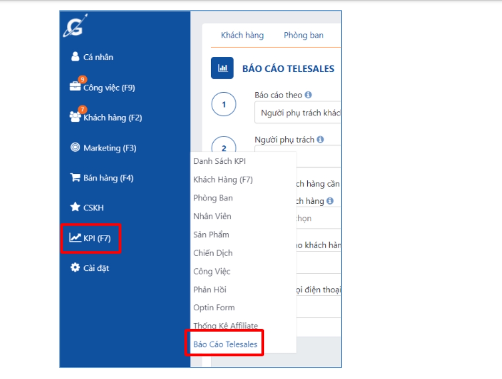
Task: Click the Marketing target icon
Action: (75, 147)
